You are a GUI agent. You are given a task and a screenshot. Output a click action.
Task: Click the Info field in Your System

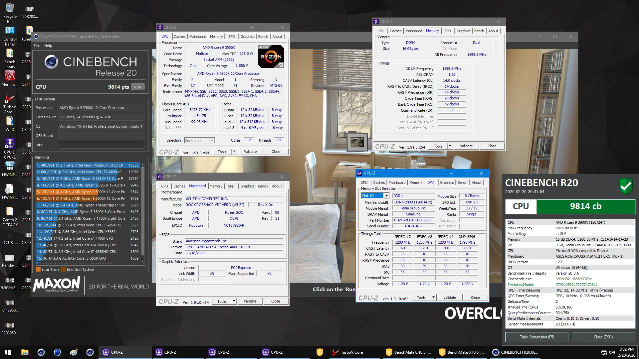101,145
